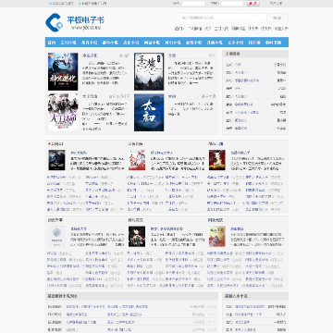Click the 太初 title link
Viewport: 333px width, 333px height.
(172, 96)
